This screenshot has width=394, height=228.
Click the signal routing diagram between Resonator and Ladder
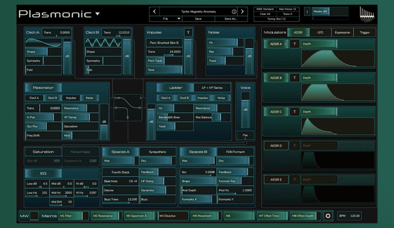tap(128, 107)
